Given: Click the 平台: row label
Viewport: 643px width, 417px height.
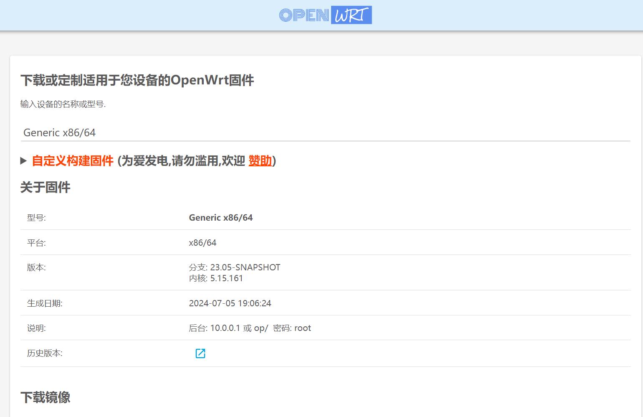Looking at the screenshot, I should [x=36, y=243].
